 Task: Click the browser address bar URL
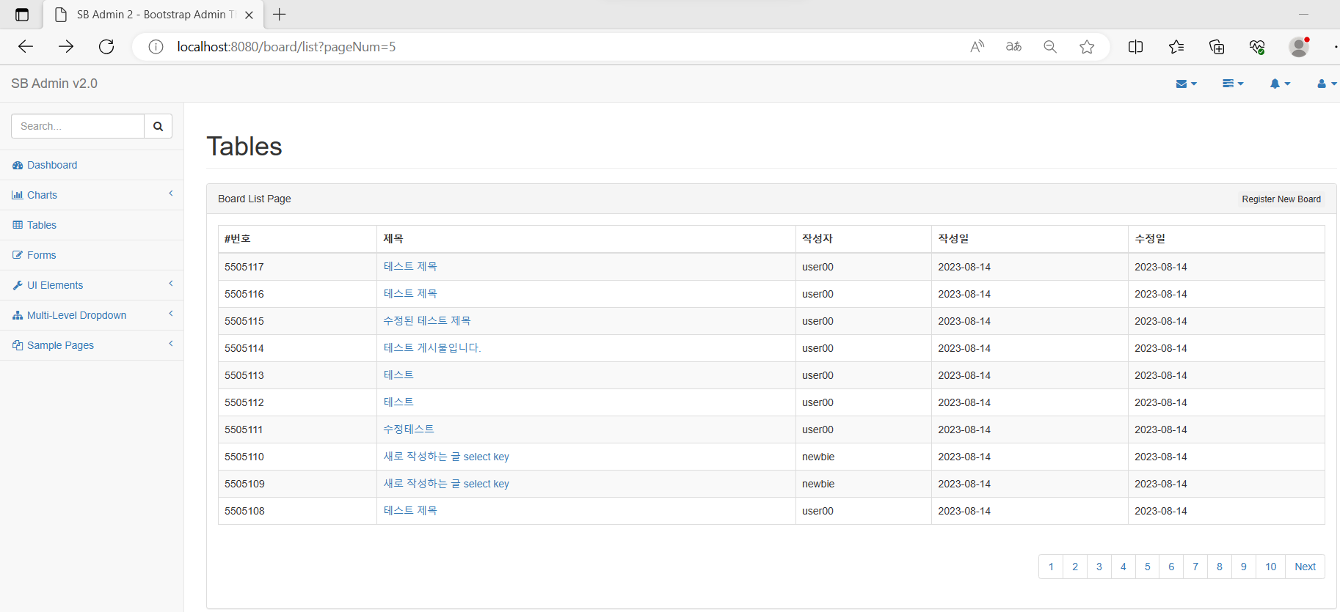pyautogui.click(x=286, y=47)
